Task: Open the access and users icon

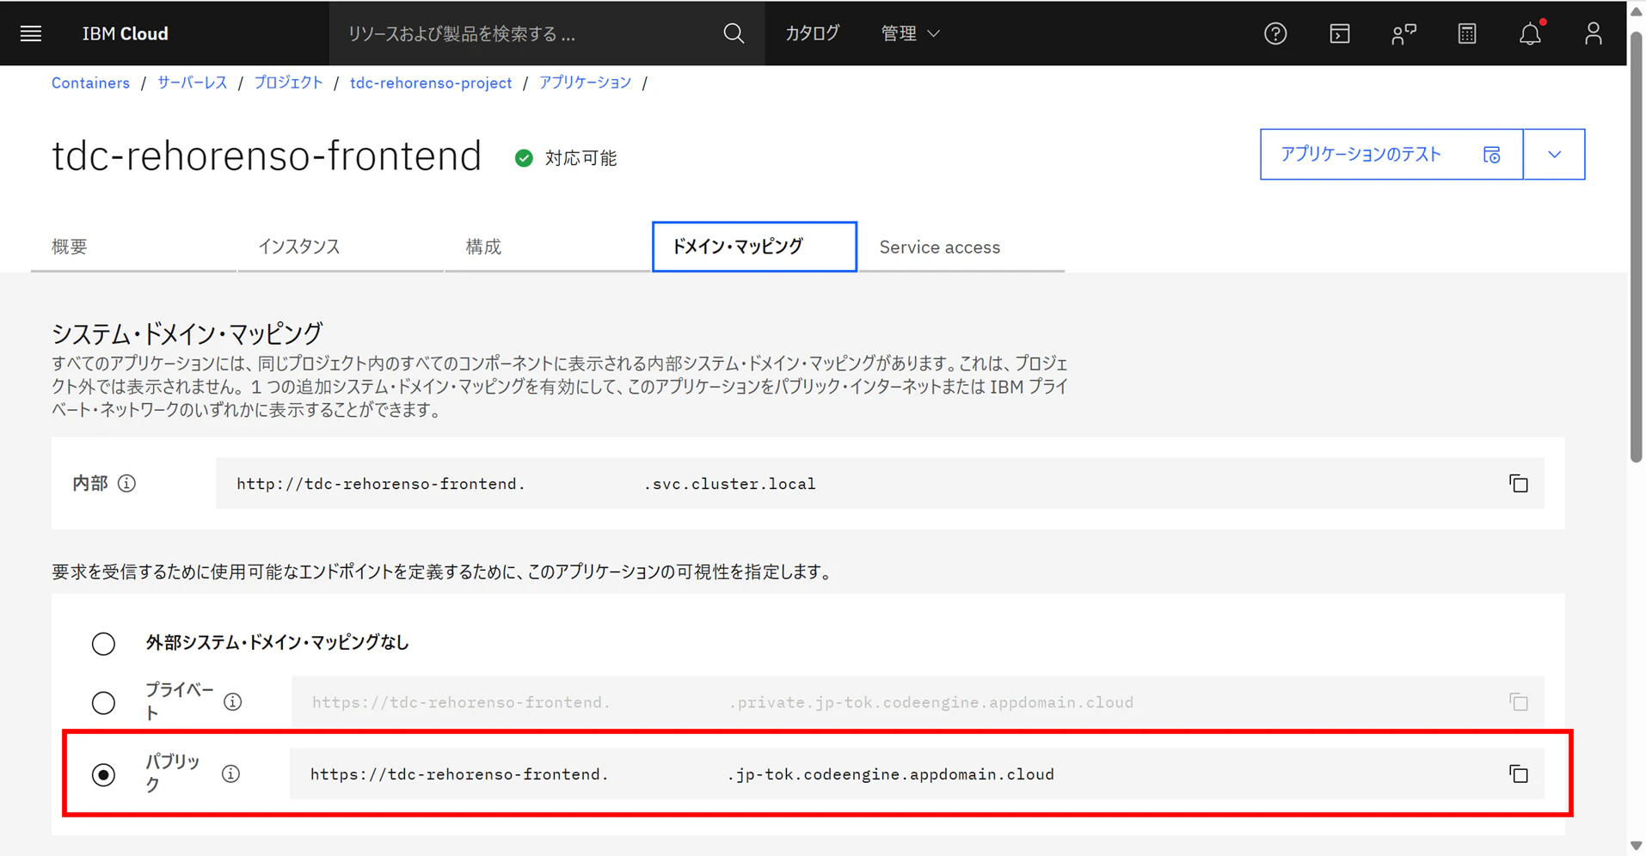Action: [x=1403, y=34]
